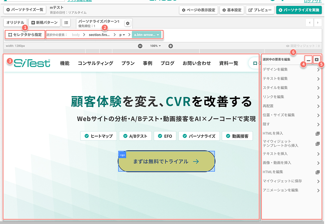
Task: Click パーソナライズを実施 button
Action: point(299,10)
